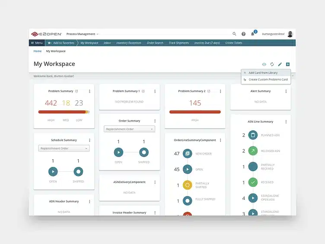Click Order Summary Open play icon
The height and width of the screenshot is (244, 325).
(x=118, y=152)
